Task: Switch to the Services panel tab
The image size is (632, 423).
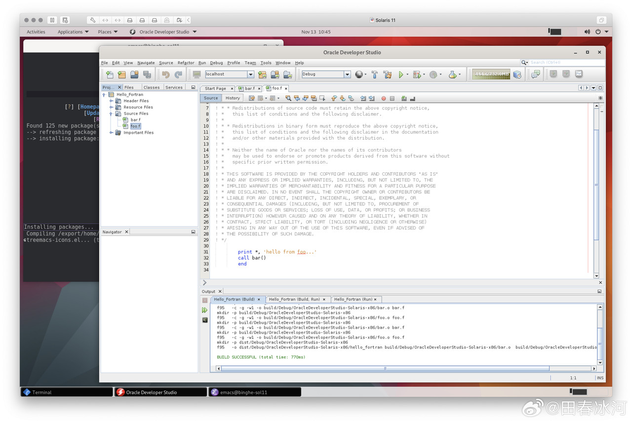Action: [x=174, y=87]
